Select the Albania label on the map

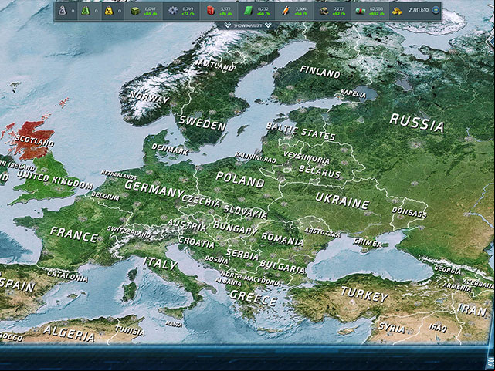(229, 282)
